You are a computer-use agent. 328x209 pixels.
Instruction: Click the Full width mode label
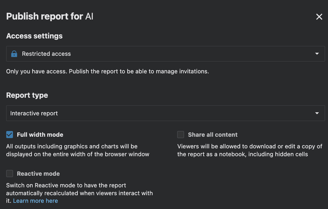click(x=40, y=134)
